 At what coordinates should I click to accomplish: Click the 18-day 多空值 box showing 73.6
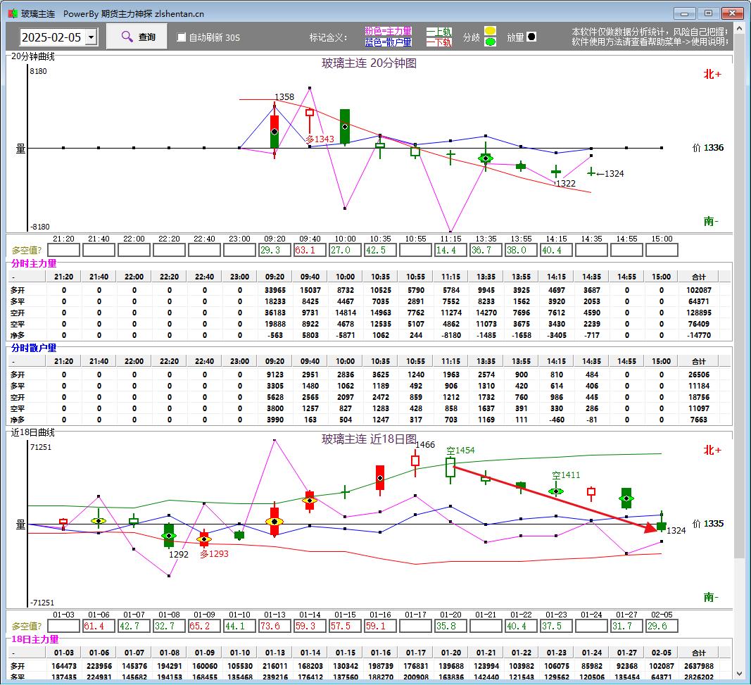pyautogui.click(x=274, y=626)
